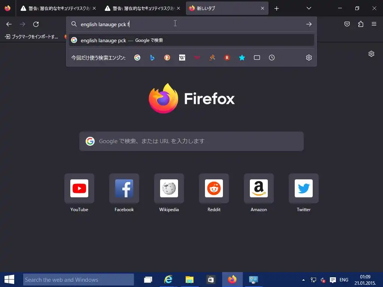Open Firefox View icon in tab strip
This screenshot has width=383, height=287.
(x=7, y=8)
